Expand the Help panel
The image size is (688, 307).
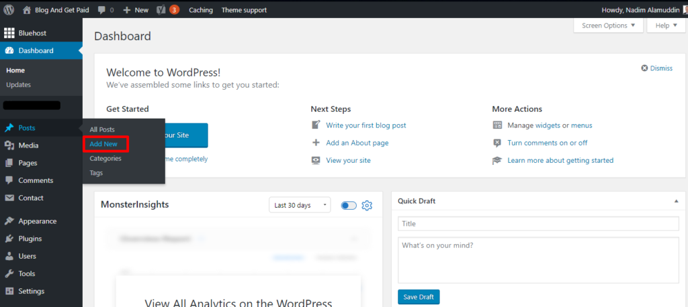point(666,25)
